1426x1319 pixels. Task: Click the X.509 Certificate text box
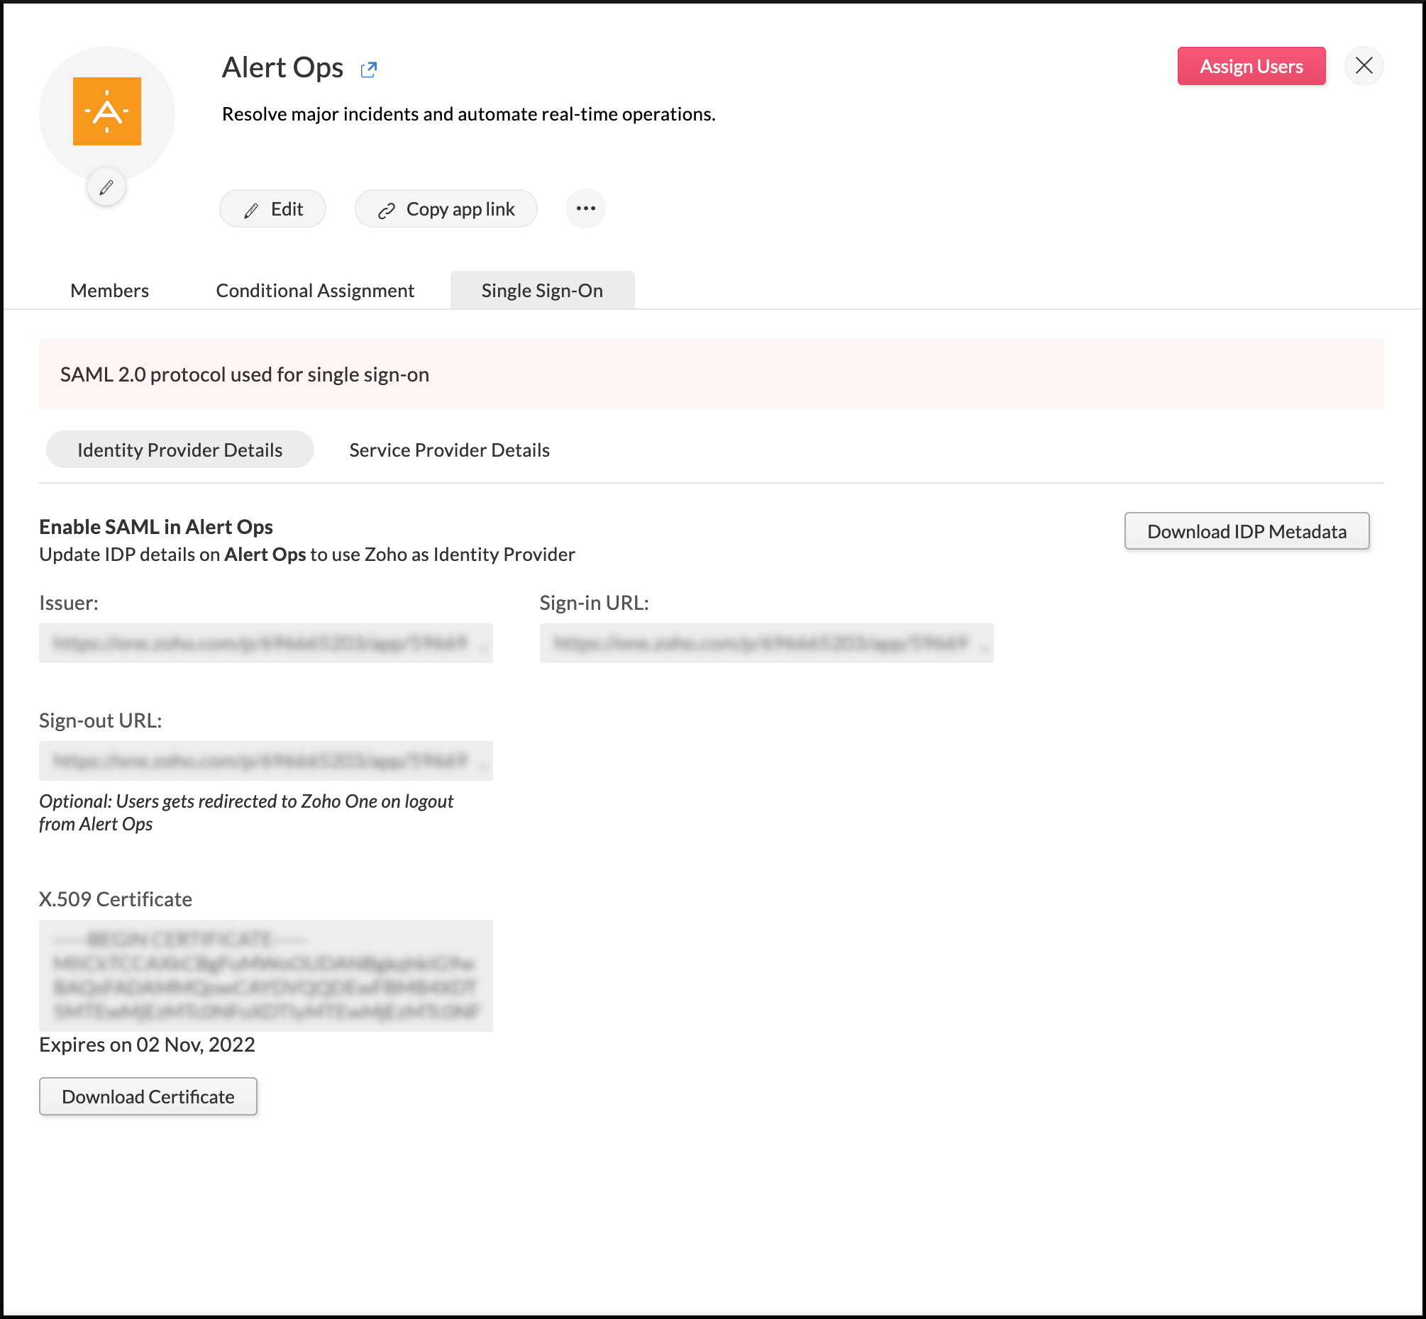[265, 975]
